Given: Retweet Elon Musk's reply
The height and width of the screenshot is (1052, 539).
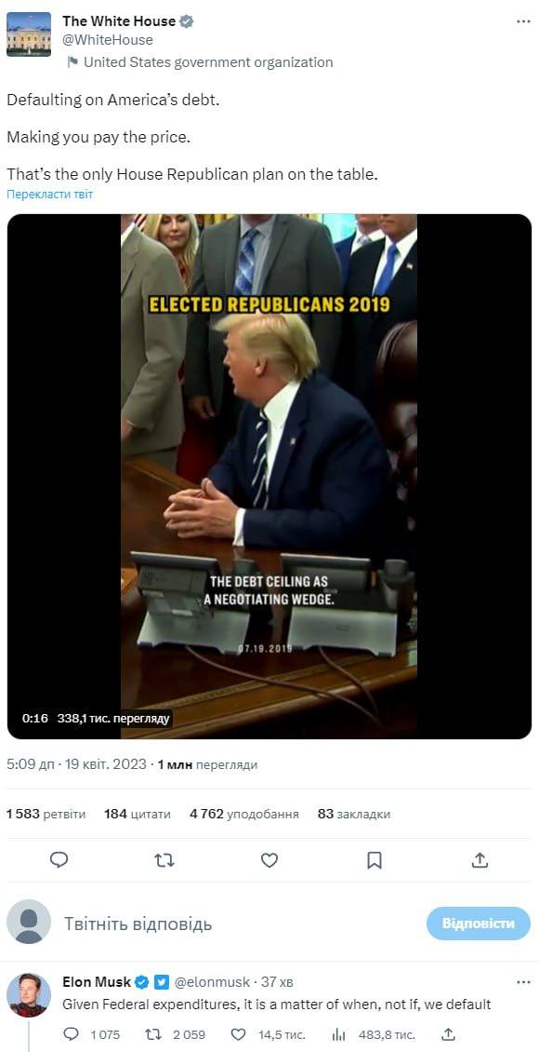Looking at the screenshot, I should coord(153,1034).
